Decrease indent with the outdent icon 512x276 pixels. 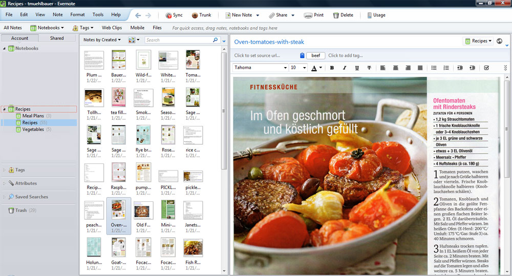(472, 68)
